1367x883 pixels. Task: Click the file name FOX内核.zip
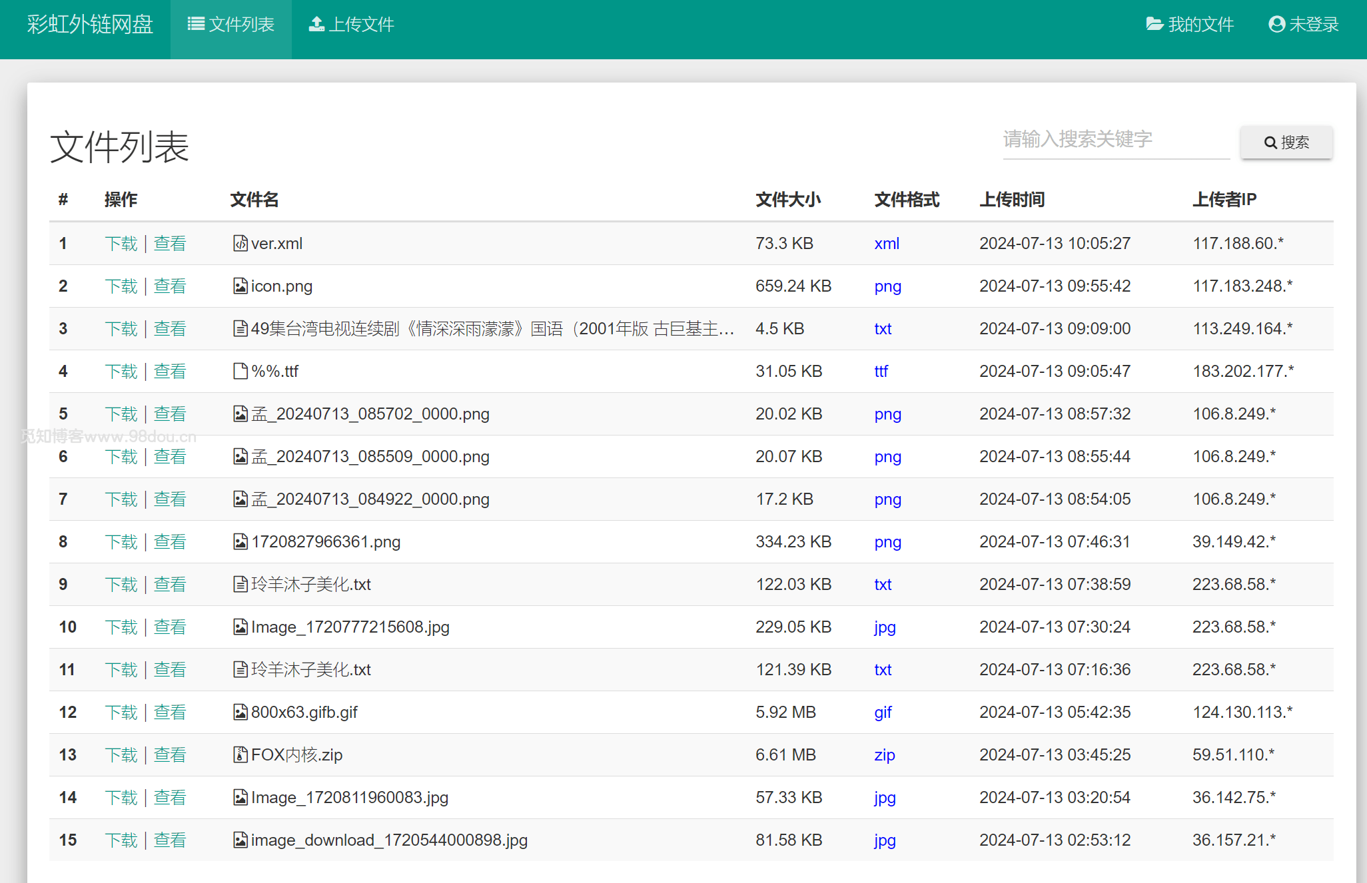[297, 755]
